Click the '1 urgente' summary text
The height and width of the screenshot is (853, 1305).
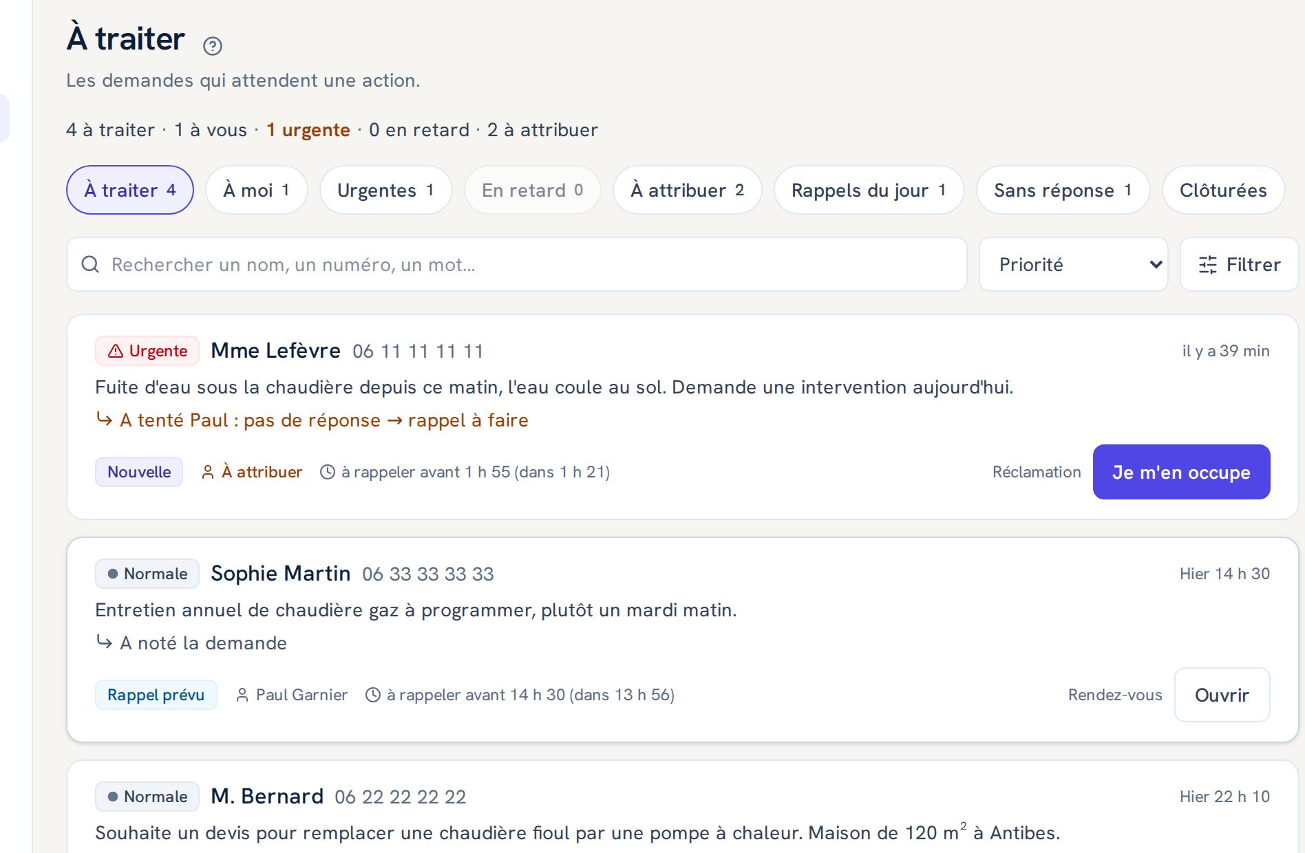[308, 130]
